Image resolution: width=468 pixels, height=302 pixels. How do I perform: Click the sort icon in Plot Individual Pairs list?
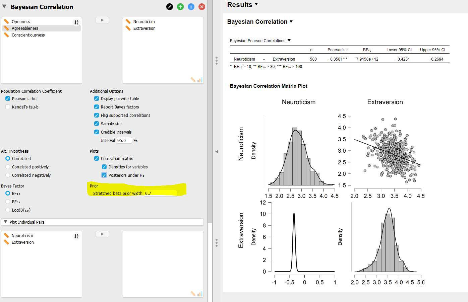[x=76, y=236]
